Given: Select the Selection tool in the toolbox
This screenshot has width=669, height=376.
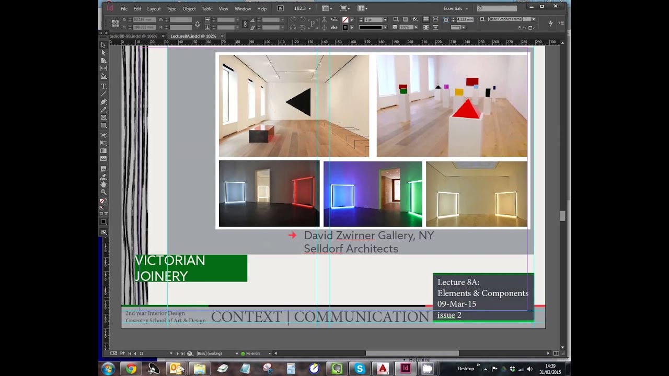Looking at the screenshot, I should [103, 45].
